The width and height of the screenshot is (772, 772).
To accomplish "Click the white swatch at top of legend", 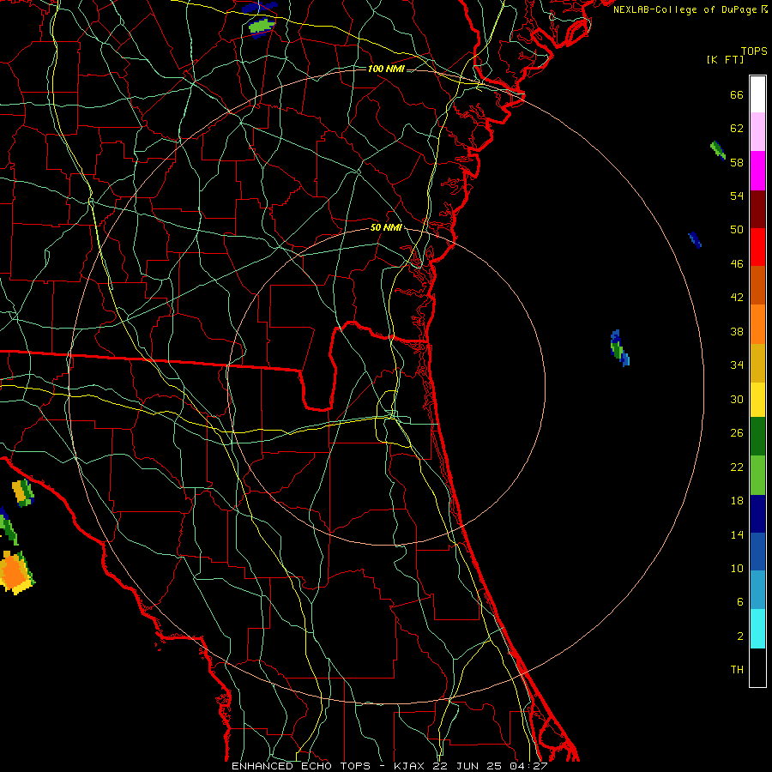I will point(757,94).
